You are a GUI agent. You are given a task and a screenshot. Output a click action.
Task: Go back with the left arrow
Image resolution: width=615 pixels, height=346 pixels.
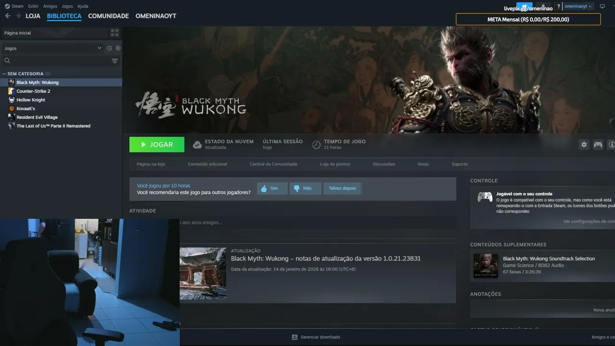click(8, 16)
